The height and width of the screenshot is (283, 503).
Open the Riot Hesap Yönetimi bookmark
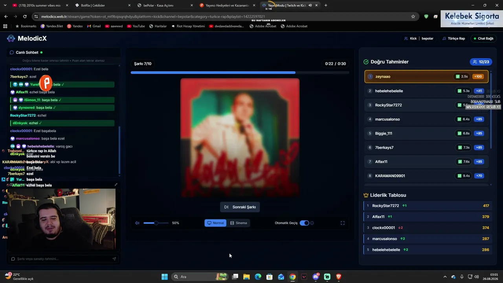[188, 26]
